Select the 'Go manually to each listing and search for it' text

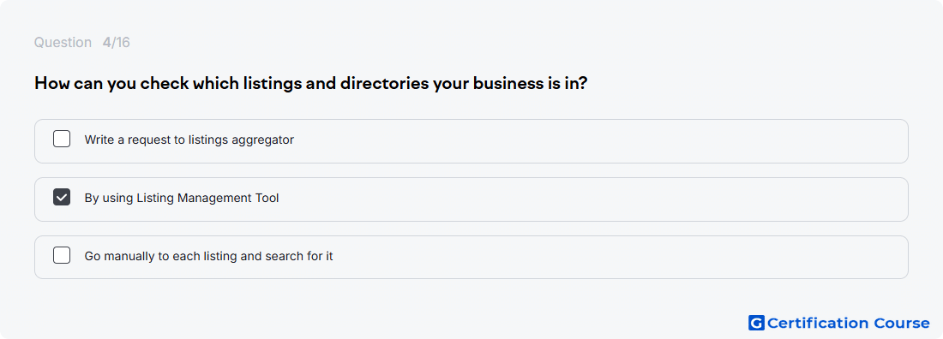click(208, 256)
